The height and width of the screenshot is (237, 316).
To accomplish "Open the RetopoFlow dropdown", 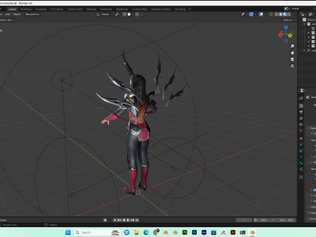I will tap(34, 14).
